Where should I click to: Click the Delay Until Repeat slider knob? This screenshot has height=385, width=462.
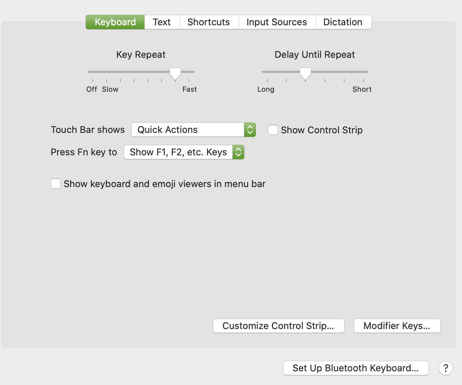pyautogui.click(x=305, y=73)
